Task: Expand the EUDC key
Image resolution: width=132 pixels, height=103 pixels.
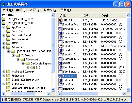Action: (4, 43)
